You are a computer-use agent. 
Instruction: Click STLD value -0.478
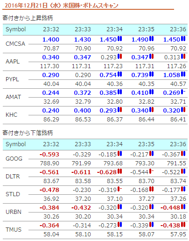coord(49,190)
